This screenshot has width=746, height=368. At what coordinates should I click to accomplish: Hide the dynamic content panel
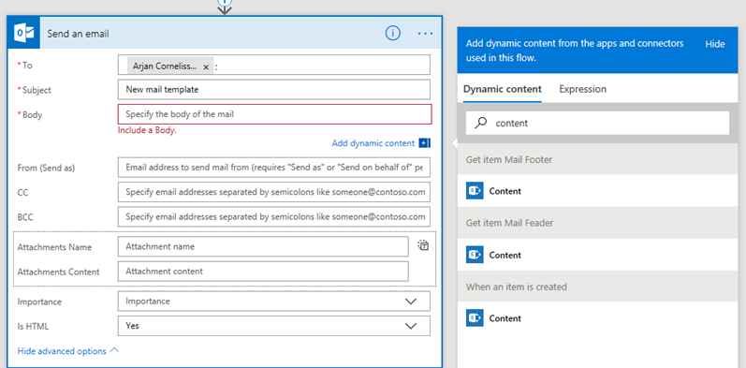coord(714,44)
